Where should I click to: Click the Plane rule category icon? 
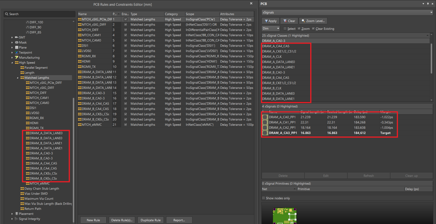(x=16, y=48)
